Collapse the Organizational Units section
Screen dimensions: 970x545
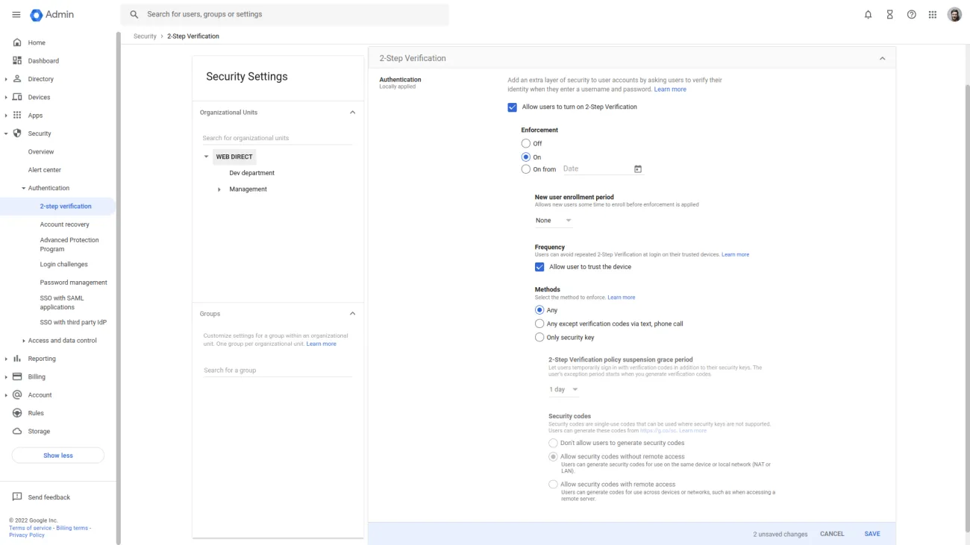(353, 112)
